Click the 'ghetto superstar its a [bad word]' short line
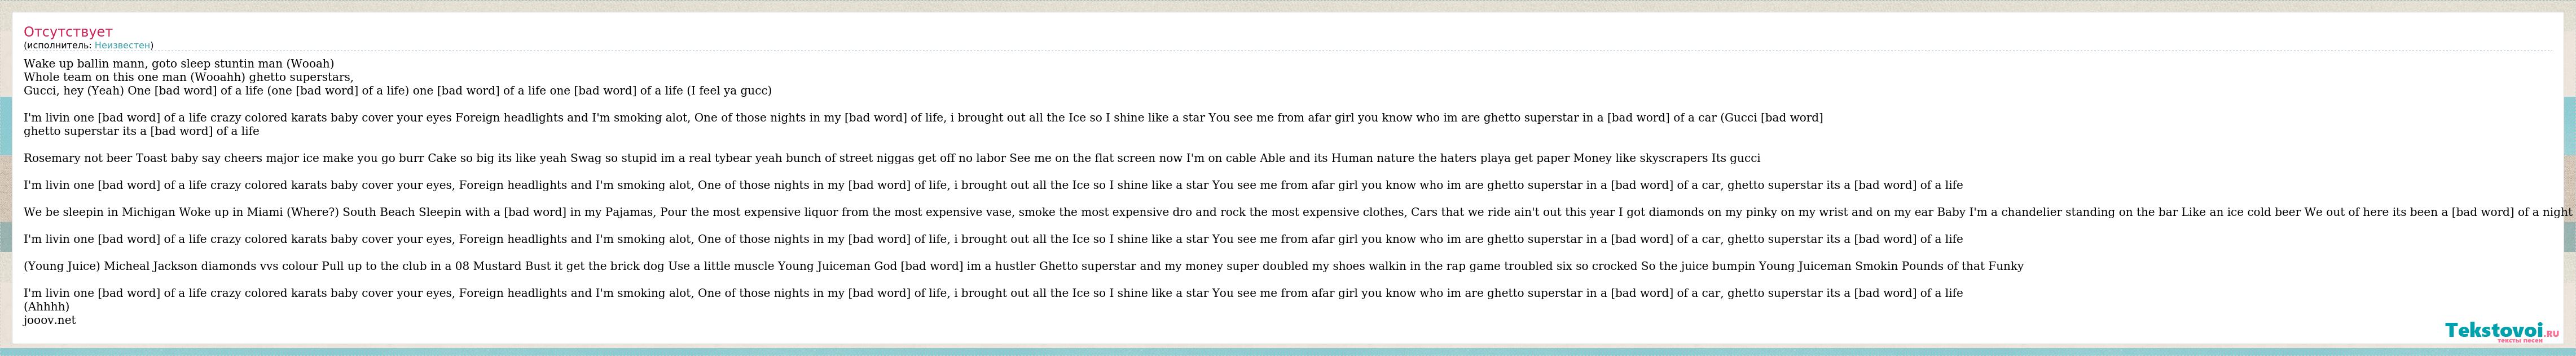The height and width of the screenshot is (356, 2576). [142, 130]
